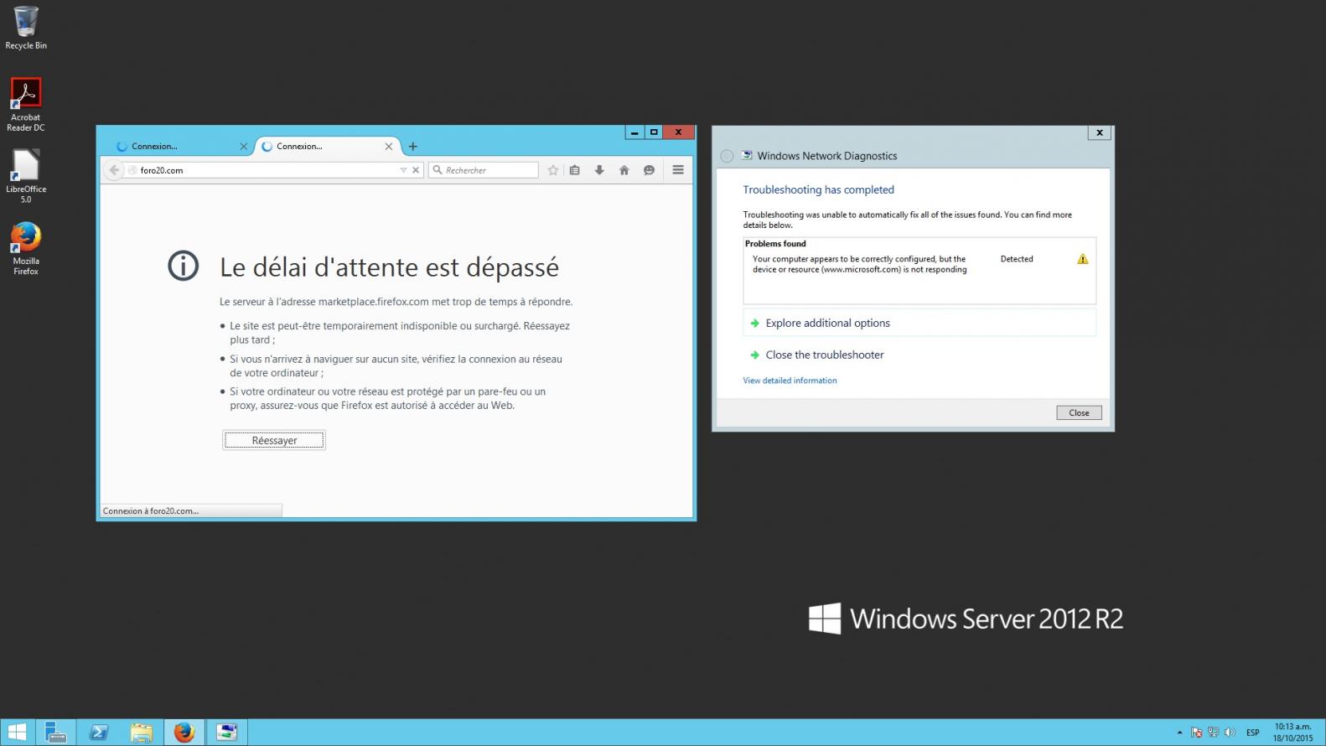1326x746 pixels.
Task: Click the Network Diagnostics taskbar button
Action: 227,733
